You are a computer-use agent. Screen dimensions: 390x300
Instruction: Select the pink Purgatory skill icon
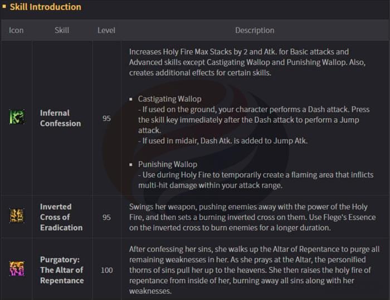tap(17, 269)
